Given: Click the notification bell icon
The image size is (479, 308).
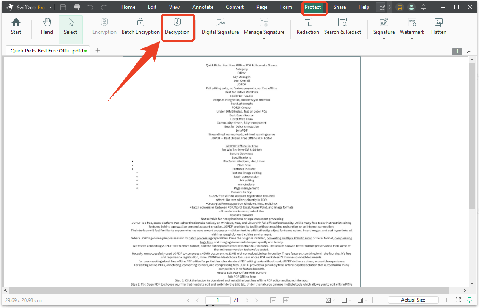Looking at the screenshot, I should click(423, 7).
